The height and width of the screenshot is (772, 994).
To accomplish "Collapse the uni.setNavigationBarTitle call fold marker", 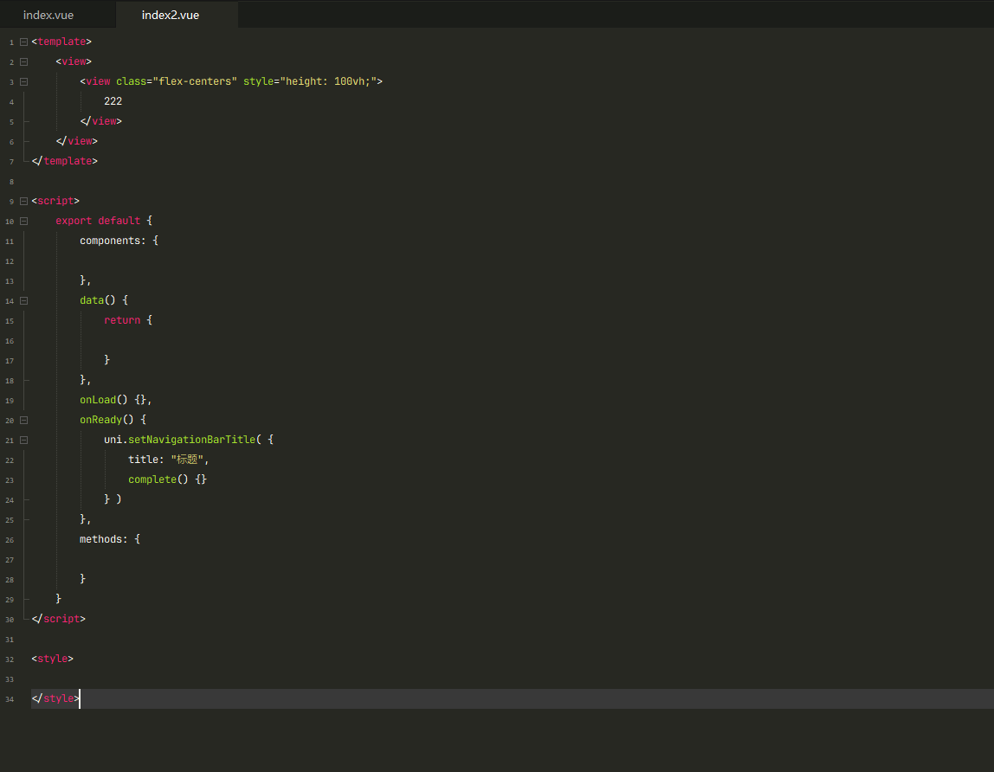I will point(23,440).
